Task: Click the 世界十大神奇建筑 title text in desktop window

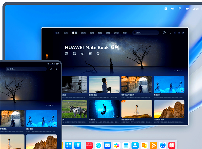Action: (x=128, y=95)
